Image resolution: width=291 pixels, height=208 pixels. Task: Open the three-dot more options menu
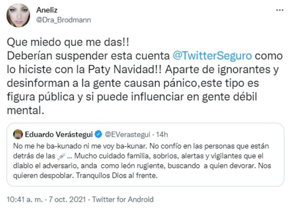tap(279, 10)
